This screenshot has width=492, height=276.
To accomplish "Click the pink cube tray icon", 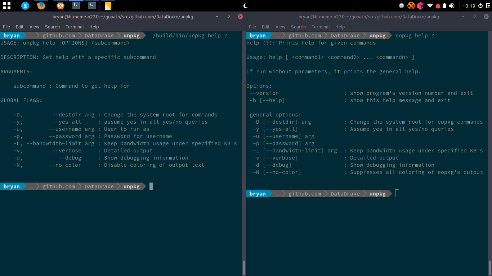I will 420,6.
